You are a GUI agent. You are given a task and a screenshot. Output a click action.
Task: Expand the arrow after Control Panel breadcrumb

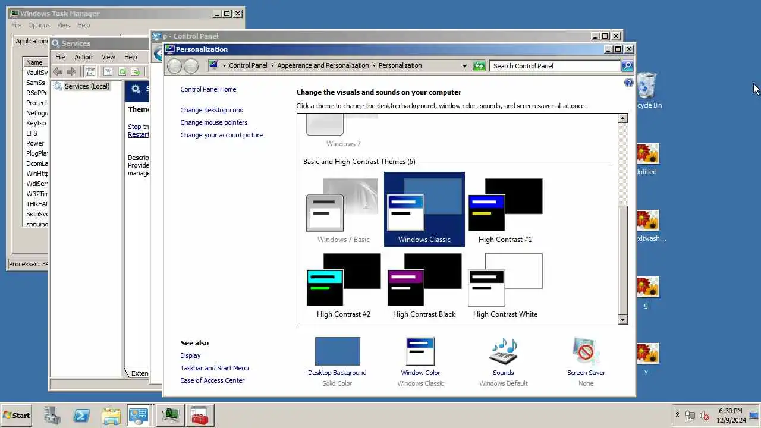coord(272,66)
